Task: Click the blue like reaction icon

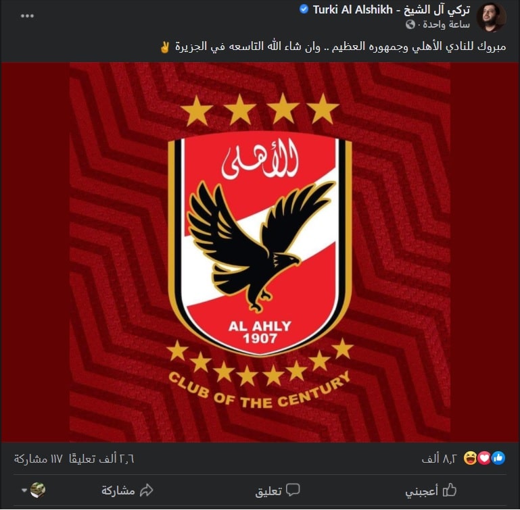Action: click(498, 458)
